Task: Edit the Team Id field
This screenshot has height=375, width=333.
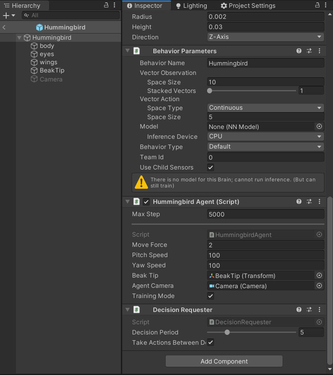Action: pos(265,157)
